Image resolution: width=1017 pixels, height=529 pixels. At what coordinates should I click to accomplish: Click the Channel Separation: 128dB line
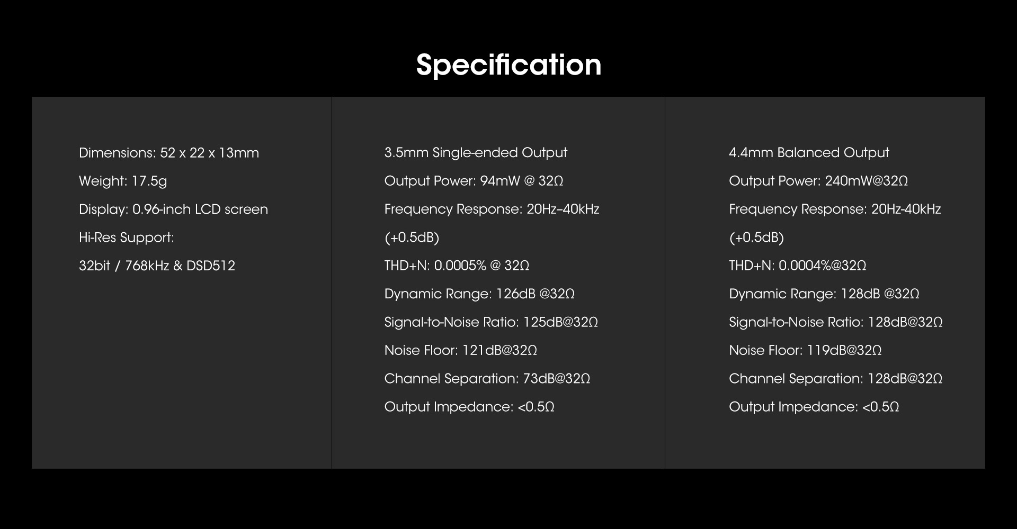[x=835, y=379]
